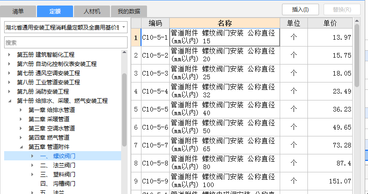Select the 定额 tab
Image resolution: width=368 pixels, height=194 pixels.
click(55, 11)
